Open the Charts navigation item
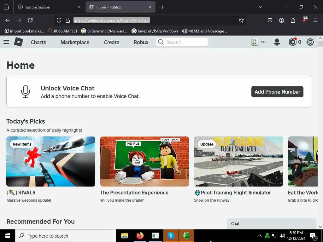The width and height of the screenshot is (323, 242). (38, 42)
